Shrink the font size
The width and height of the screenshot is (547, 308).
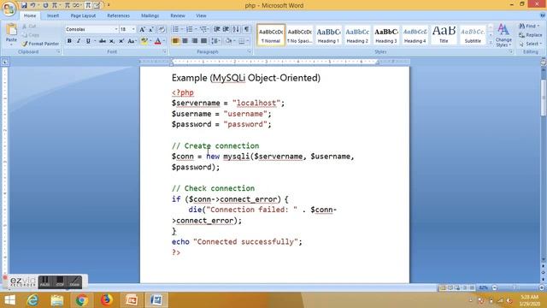click(x=151, y=29)
